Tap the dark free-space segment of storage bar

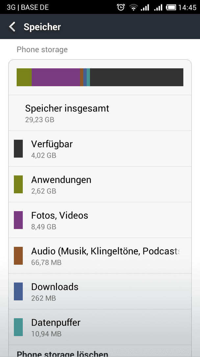coord(137,77)
